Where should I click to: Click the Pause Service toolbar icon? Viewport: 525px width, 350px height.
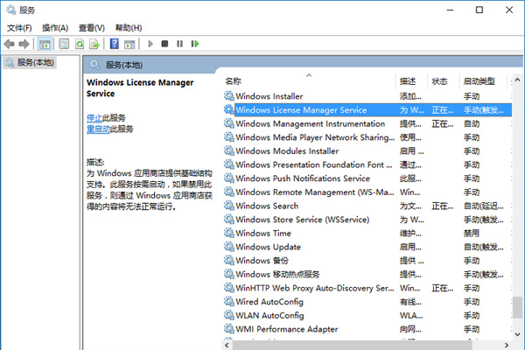(179, 43)
